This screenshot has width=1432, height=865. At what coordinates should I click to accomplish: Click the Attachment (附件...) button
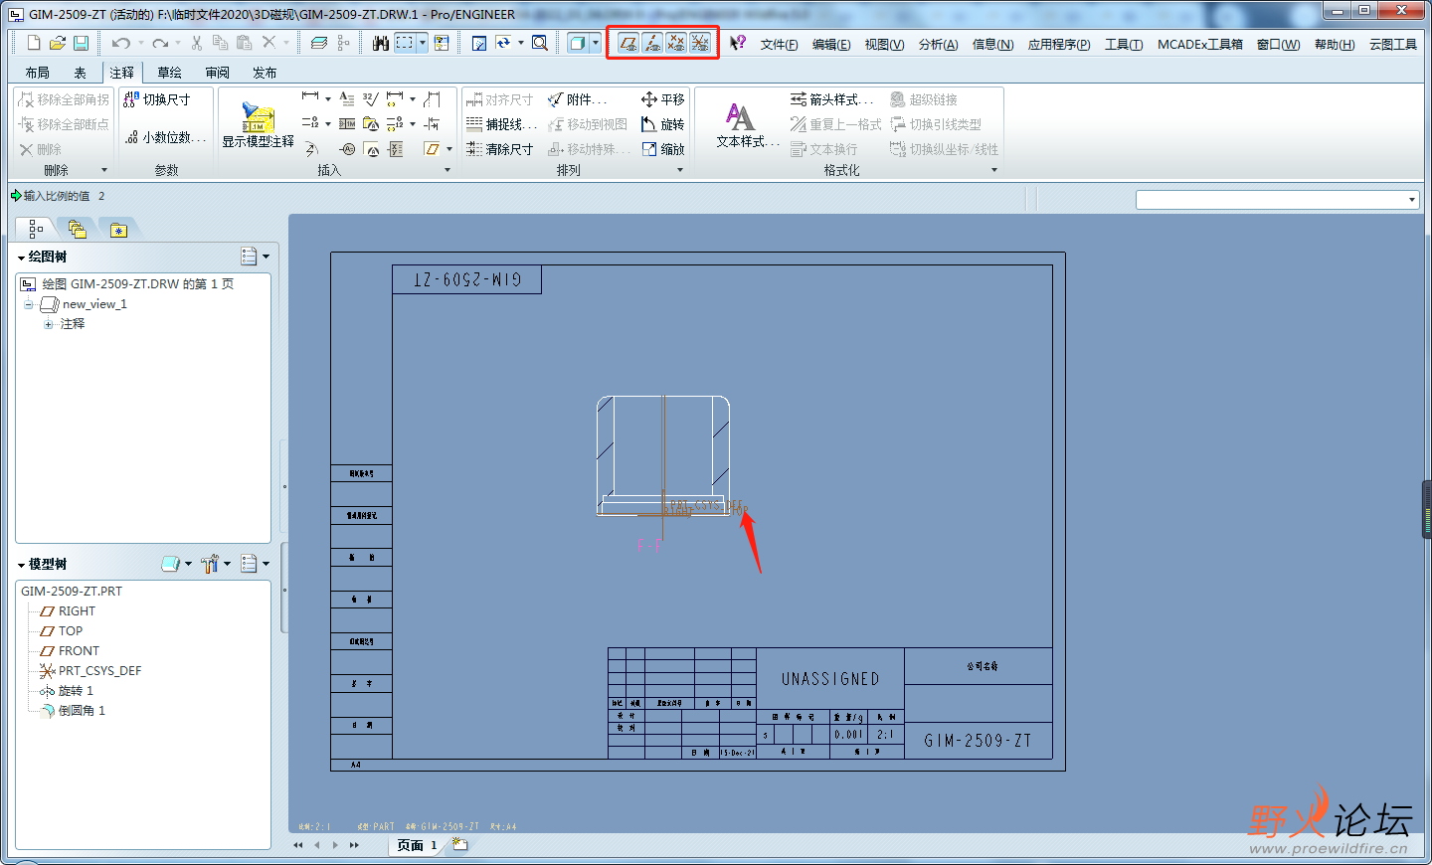[578, 99]
